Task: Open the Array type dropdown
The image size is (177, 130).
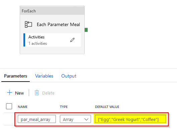Action: click(75, 119)
